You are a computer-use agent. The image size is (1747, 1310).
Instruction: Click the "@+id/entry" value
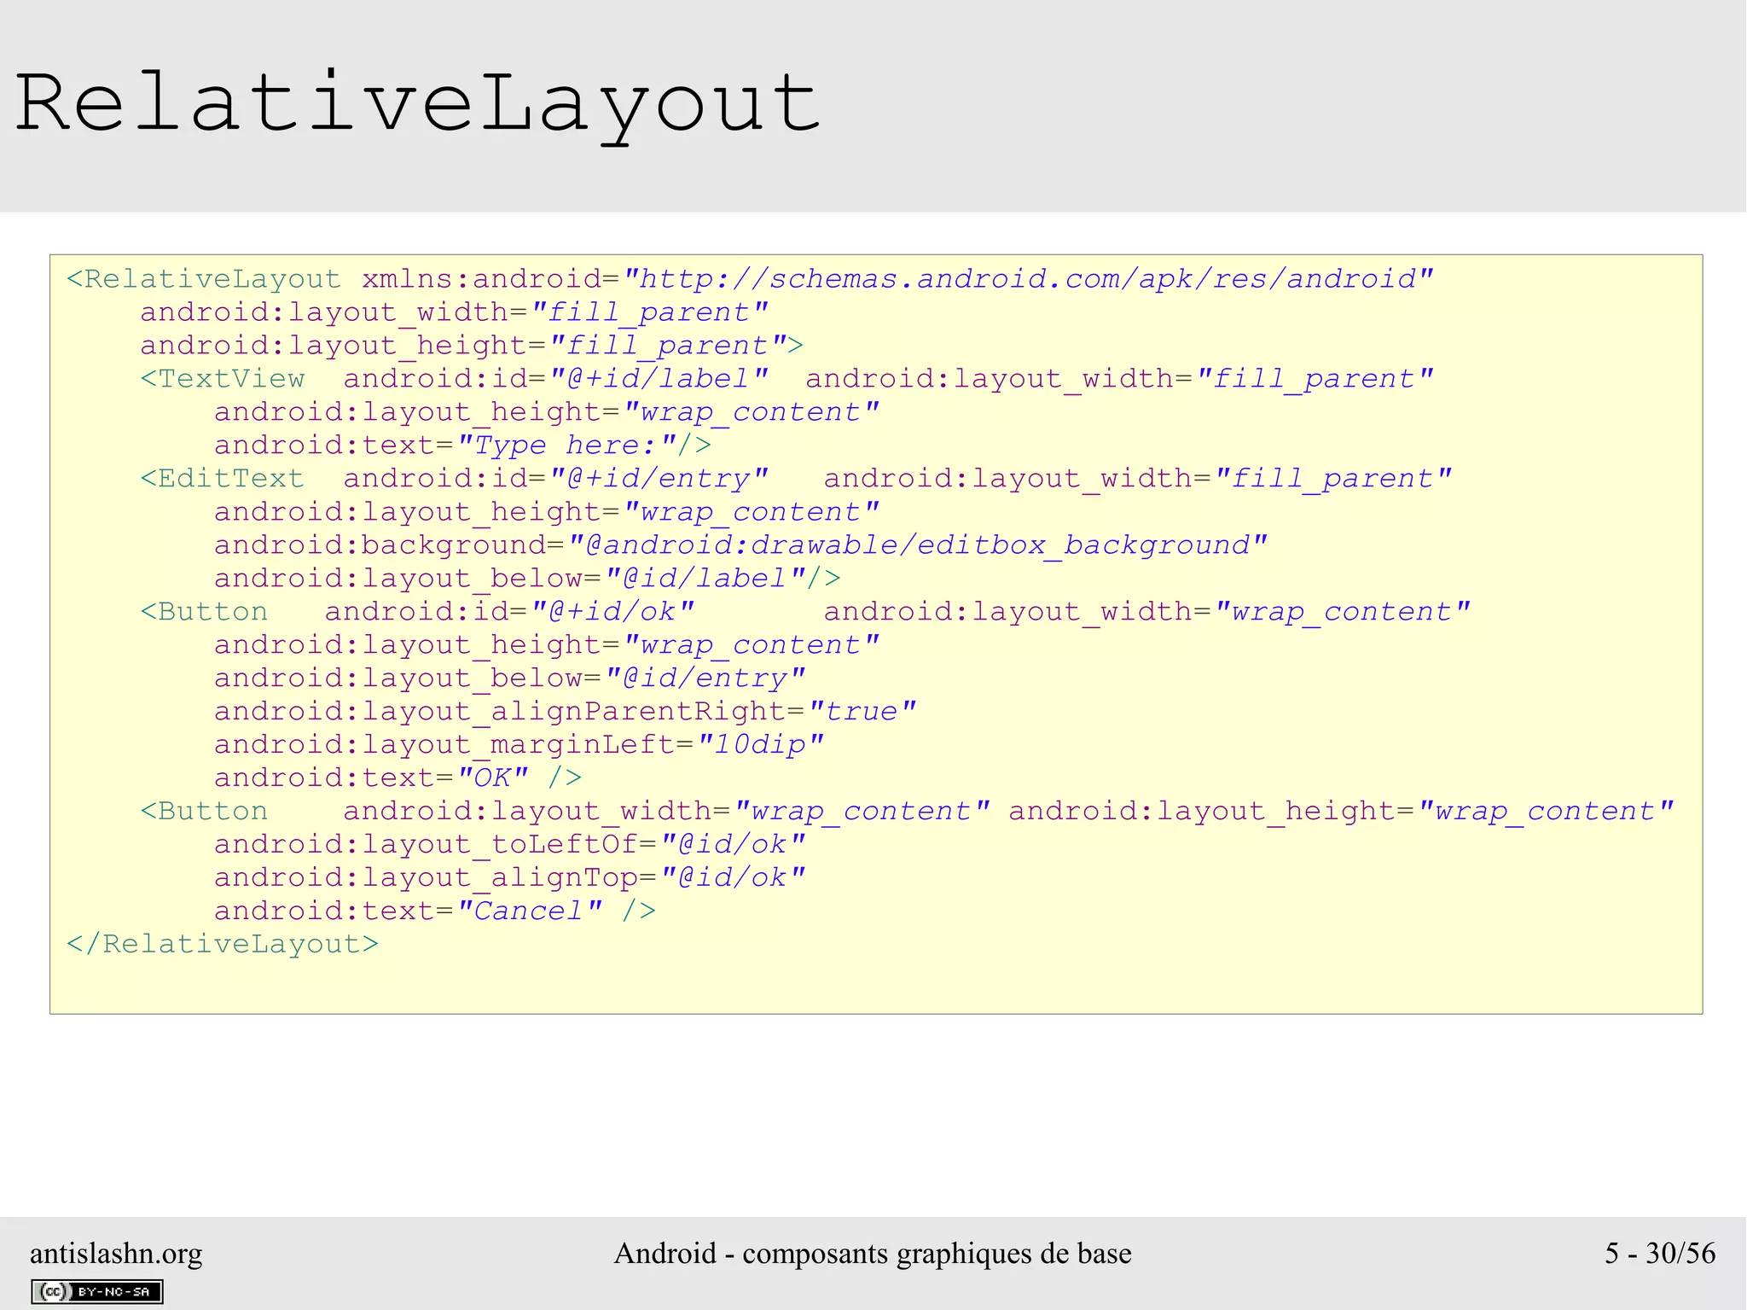659,479
